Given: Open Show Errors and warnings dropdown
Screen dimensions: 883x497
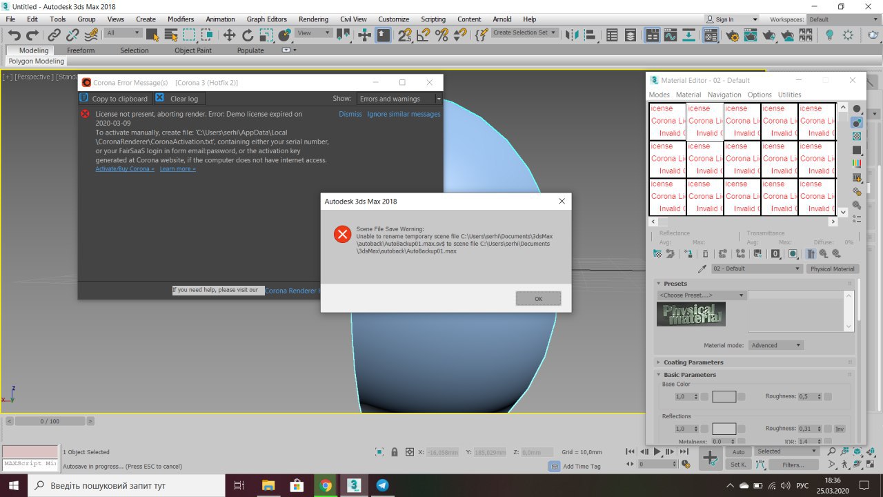Looking at the screenshot, I should click(399, 99).
